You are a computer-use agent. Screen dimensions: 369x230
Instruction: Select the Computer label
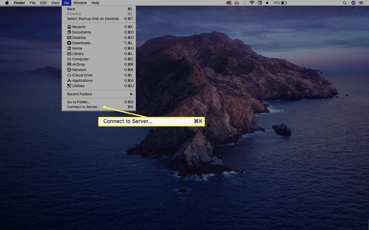(x=80, y=59)
